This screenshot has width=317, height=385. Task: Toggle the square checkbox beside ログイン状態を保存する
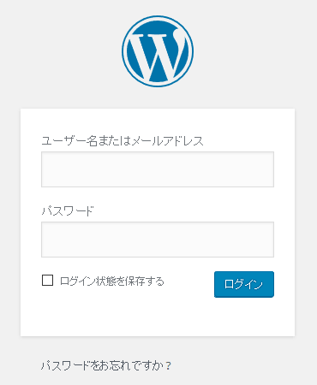pos(47,280)
